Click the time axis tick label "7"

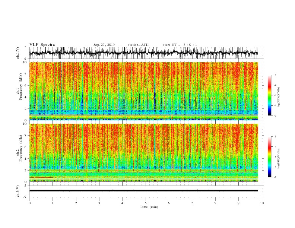(x=192, y=203)
